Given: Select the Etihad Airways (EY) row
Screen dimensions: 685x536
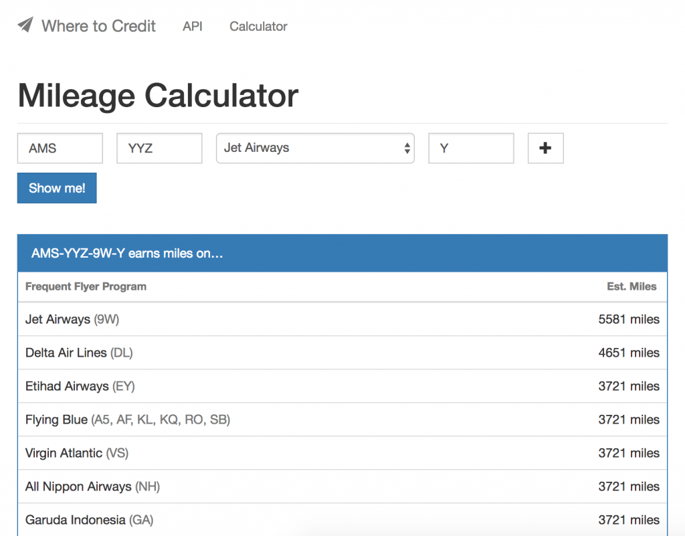Looking at the screenshot, I should pyautogui.click(x=342, y=386).
